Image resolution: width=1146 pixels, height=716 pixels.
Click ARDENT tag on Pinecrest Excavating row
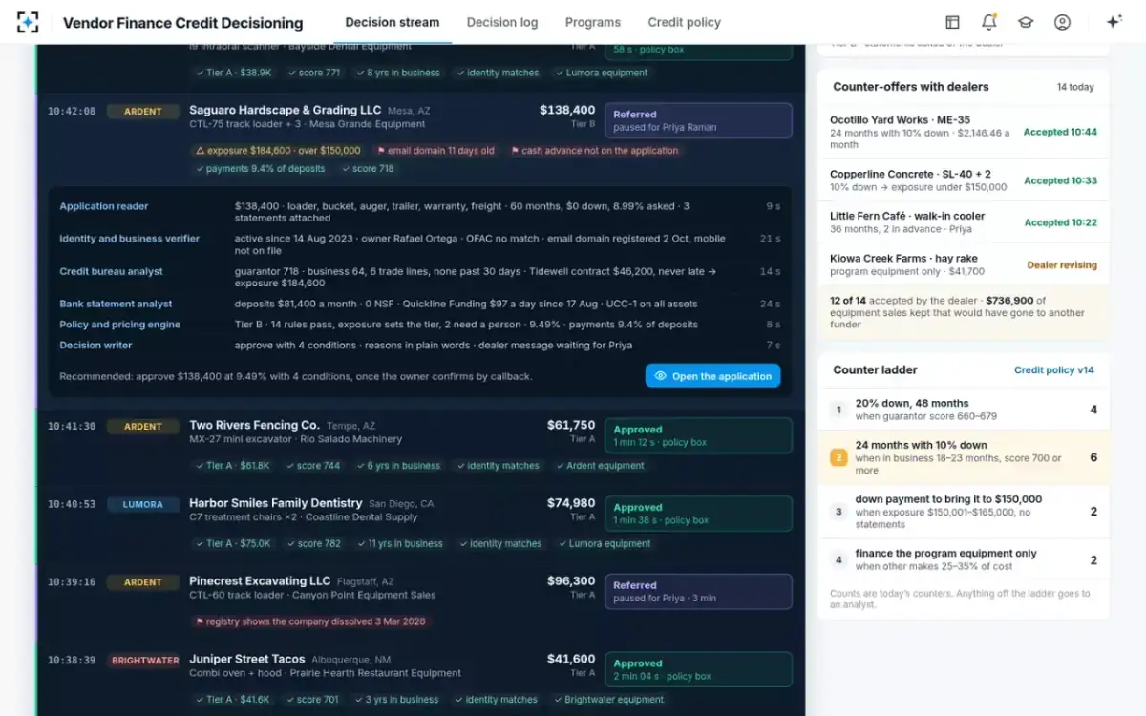coord(143,582)
